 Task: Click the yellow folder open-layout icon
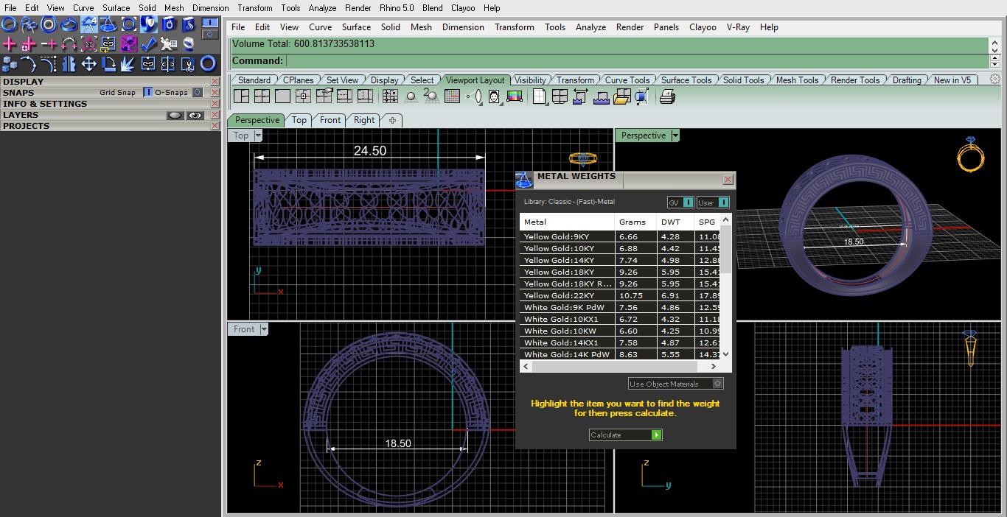click(x=621, y=96)
